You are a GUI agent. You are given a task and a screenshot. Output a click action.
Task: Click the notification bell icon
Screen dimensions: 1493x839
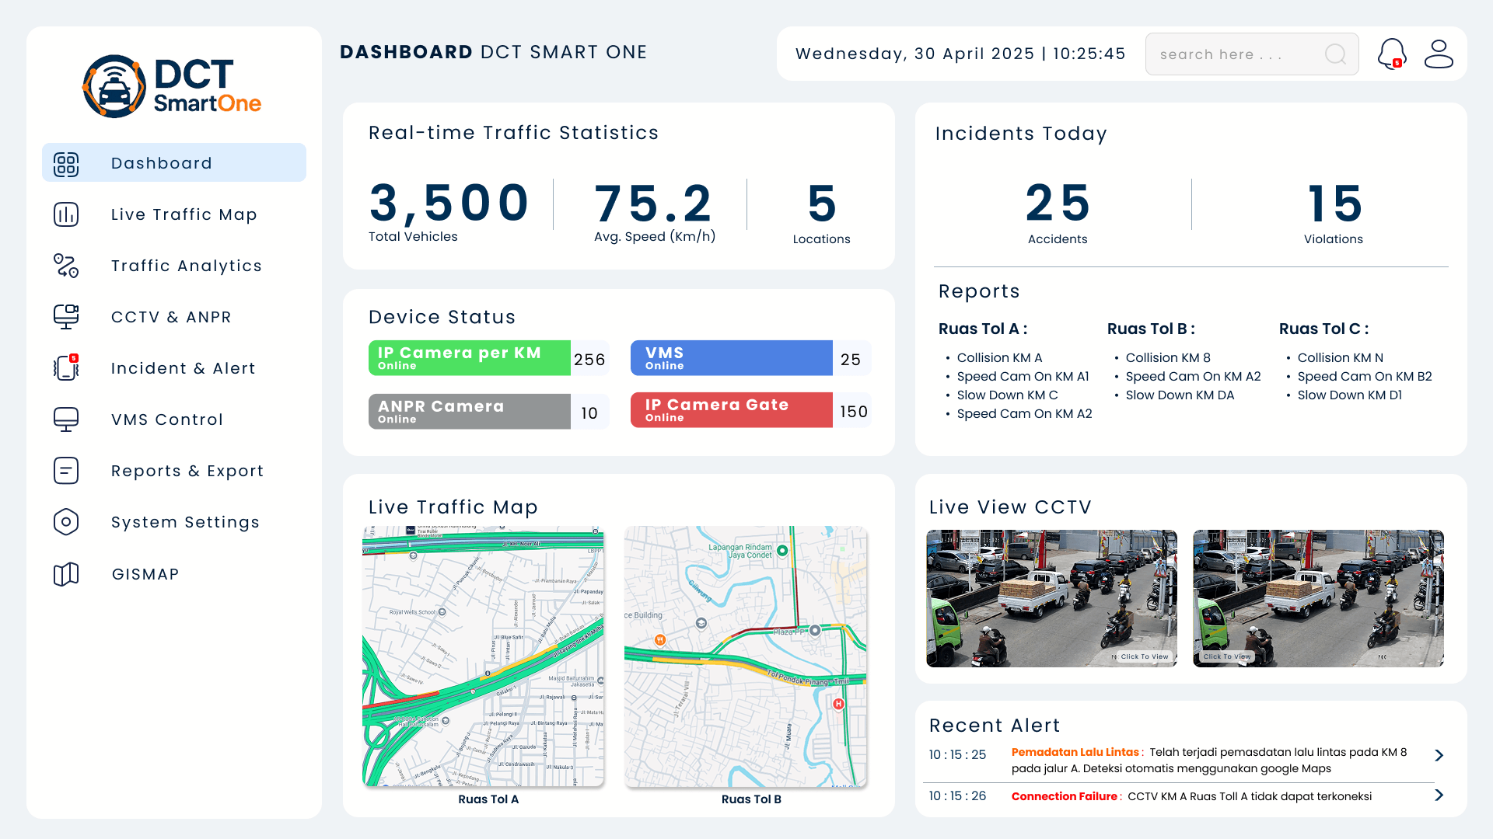1391,54
